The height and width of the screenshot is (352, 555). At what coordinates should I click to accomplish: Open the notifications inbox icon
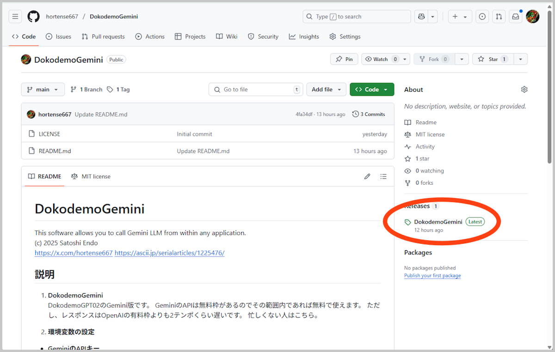click(515, 17)
